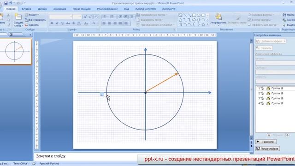Open the iSpring Pro tab

[x=169, y=9]
